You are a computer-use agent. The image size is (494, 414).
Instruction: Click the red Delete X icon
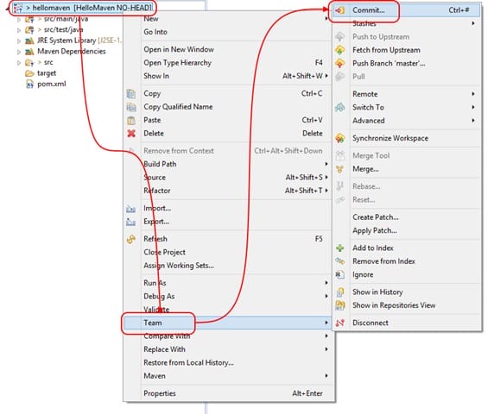(x=131, y=134)
